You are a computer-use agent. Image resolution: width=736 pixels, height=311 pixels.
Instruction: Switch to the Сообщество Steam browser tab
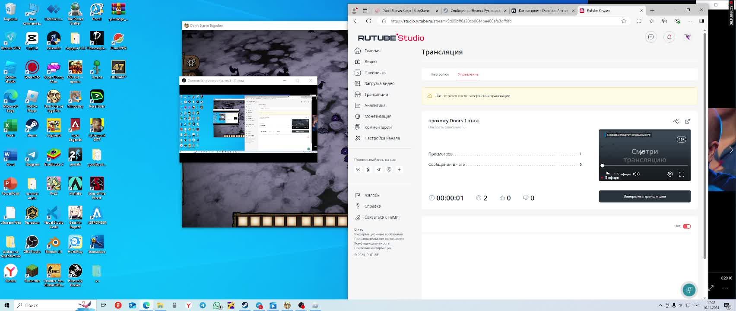tap(474, 10)
